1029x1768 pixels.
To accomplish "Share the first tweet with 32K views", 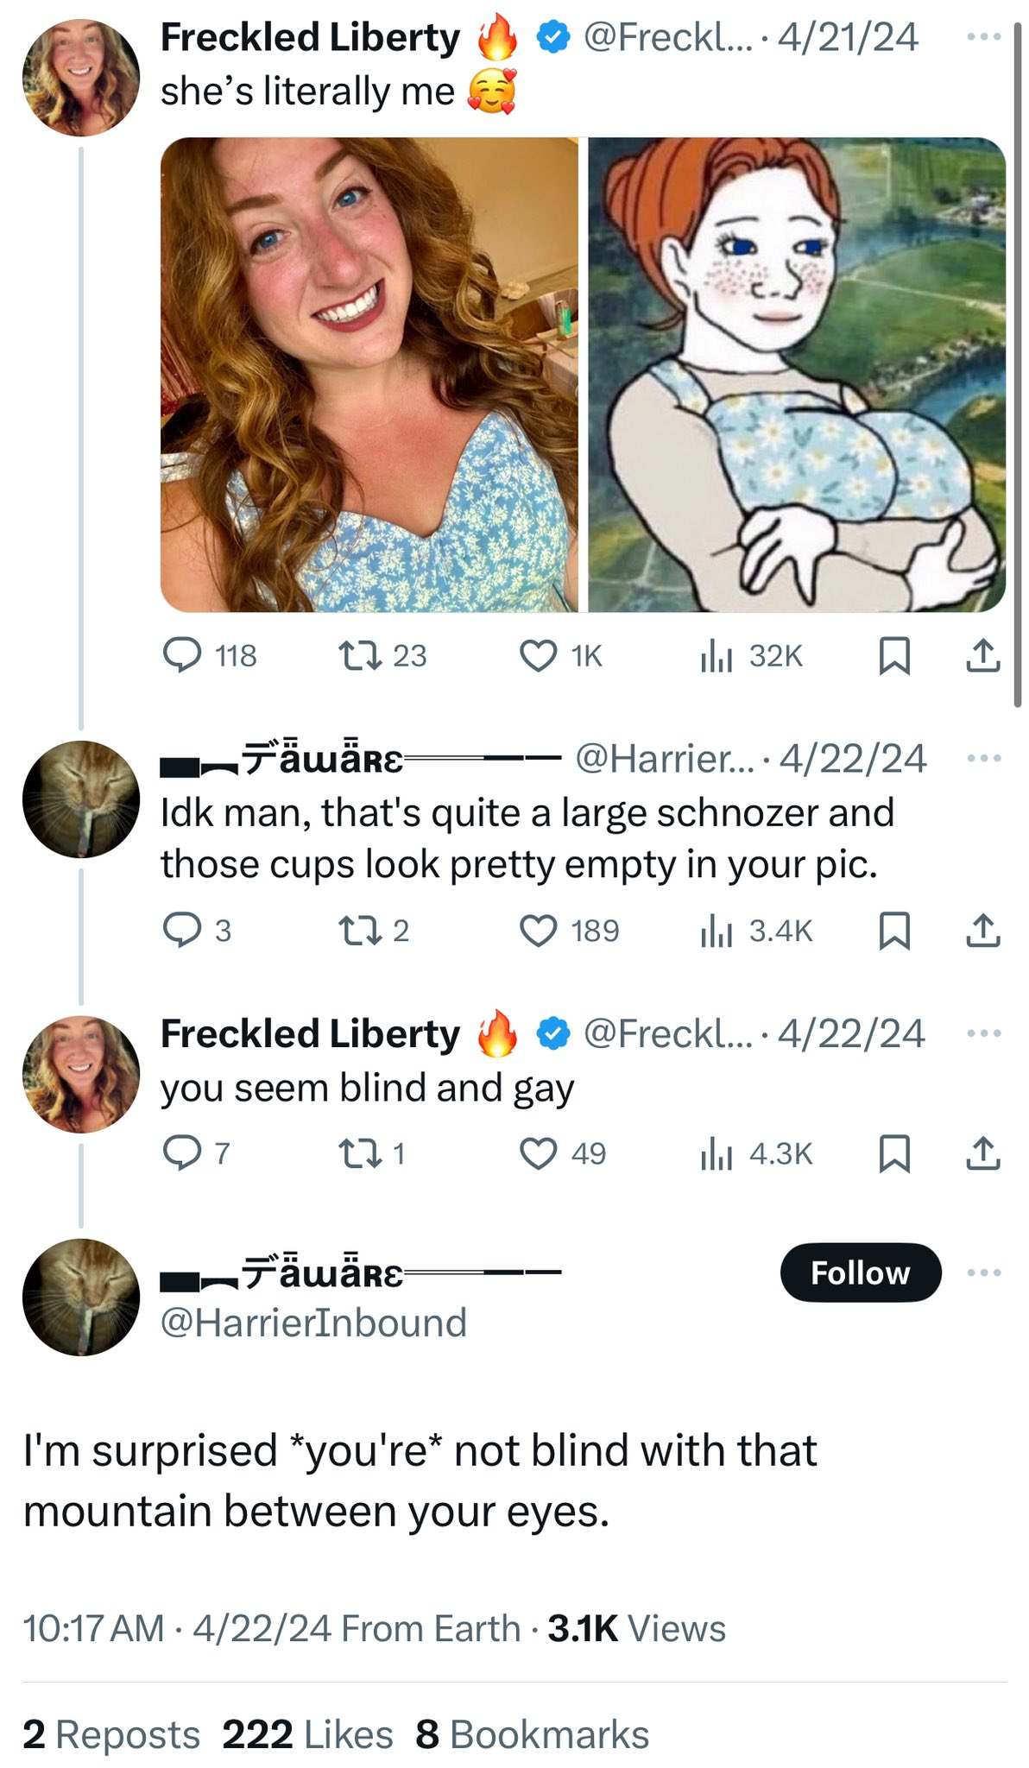I will point(982,655).
